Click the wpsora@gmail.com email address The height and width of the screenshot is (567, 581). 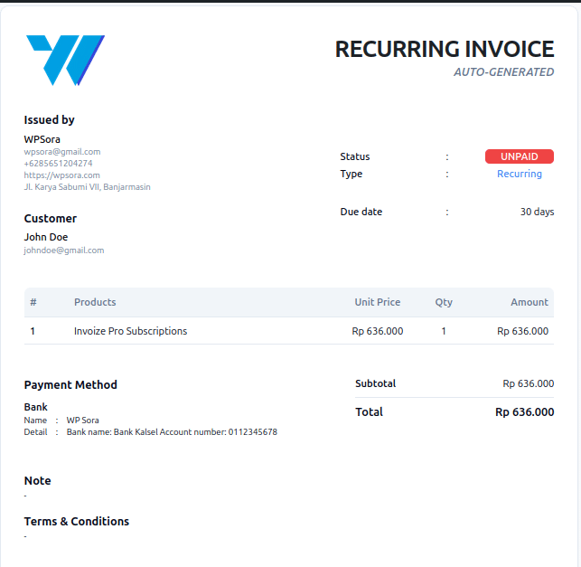coord(62,152)
